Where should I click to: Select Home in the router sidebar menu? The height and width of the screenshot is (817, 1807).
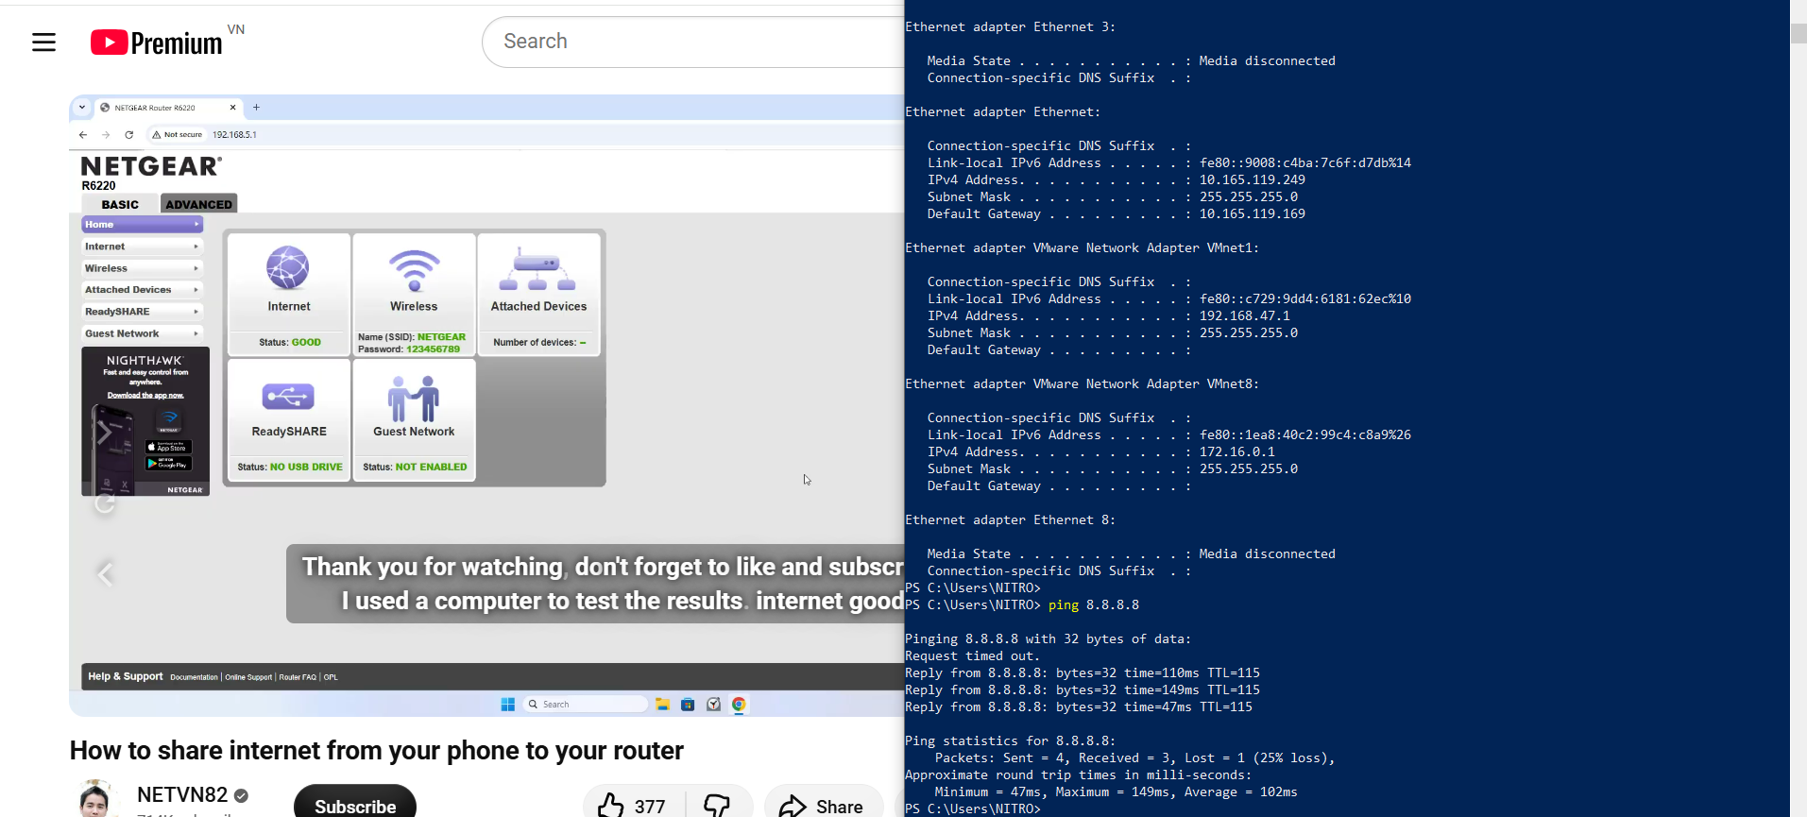(x=142, y=225)
